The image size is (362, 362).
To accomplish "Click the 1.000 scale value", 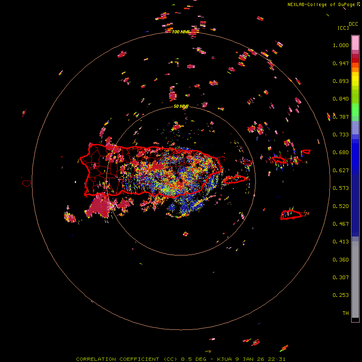I will [341, 45].
